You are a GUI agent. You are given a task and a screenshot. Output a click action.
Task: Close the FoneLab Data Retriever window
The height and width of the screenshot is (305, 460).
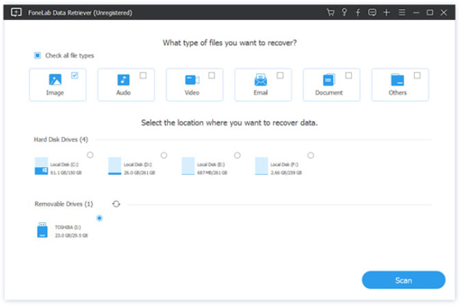point(444,12)
